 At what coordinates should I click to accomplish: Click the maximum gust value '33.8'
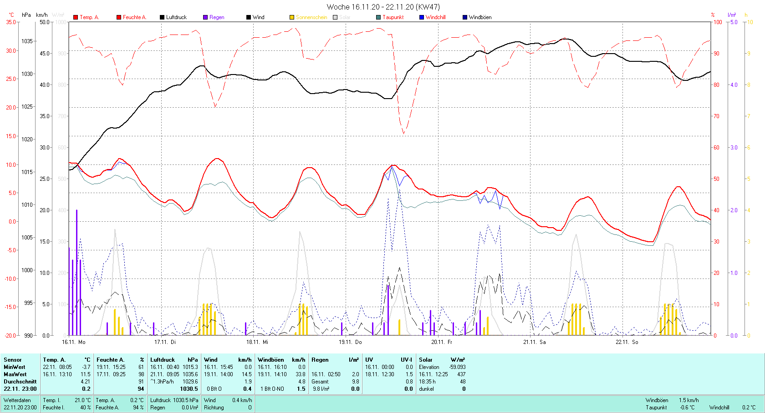click(x=301, y=374)
